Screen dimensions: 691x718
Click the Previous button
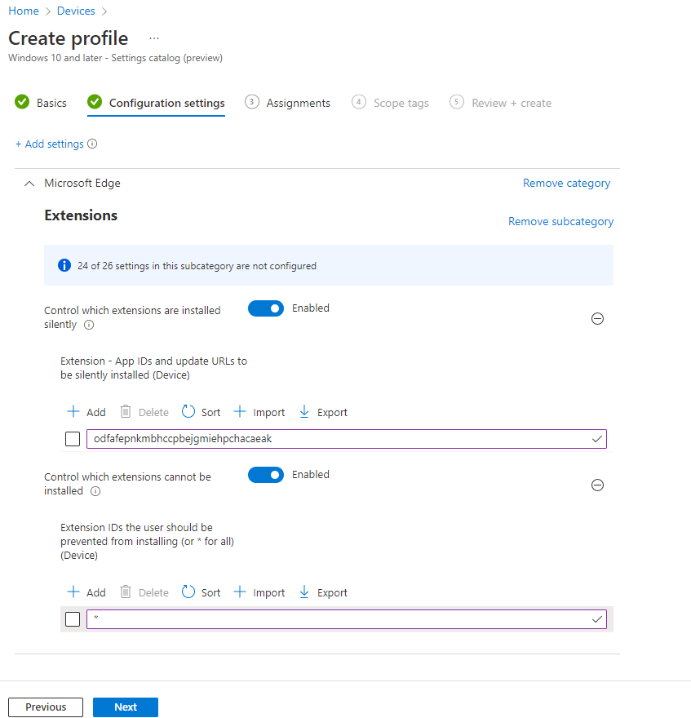click(x=46, y=707)
